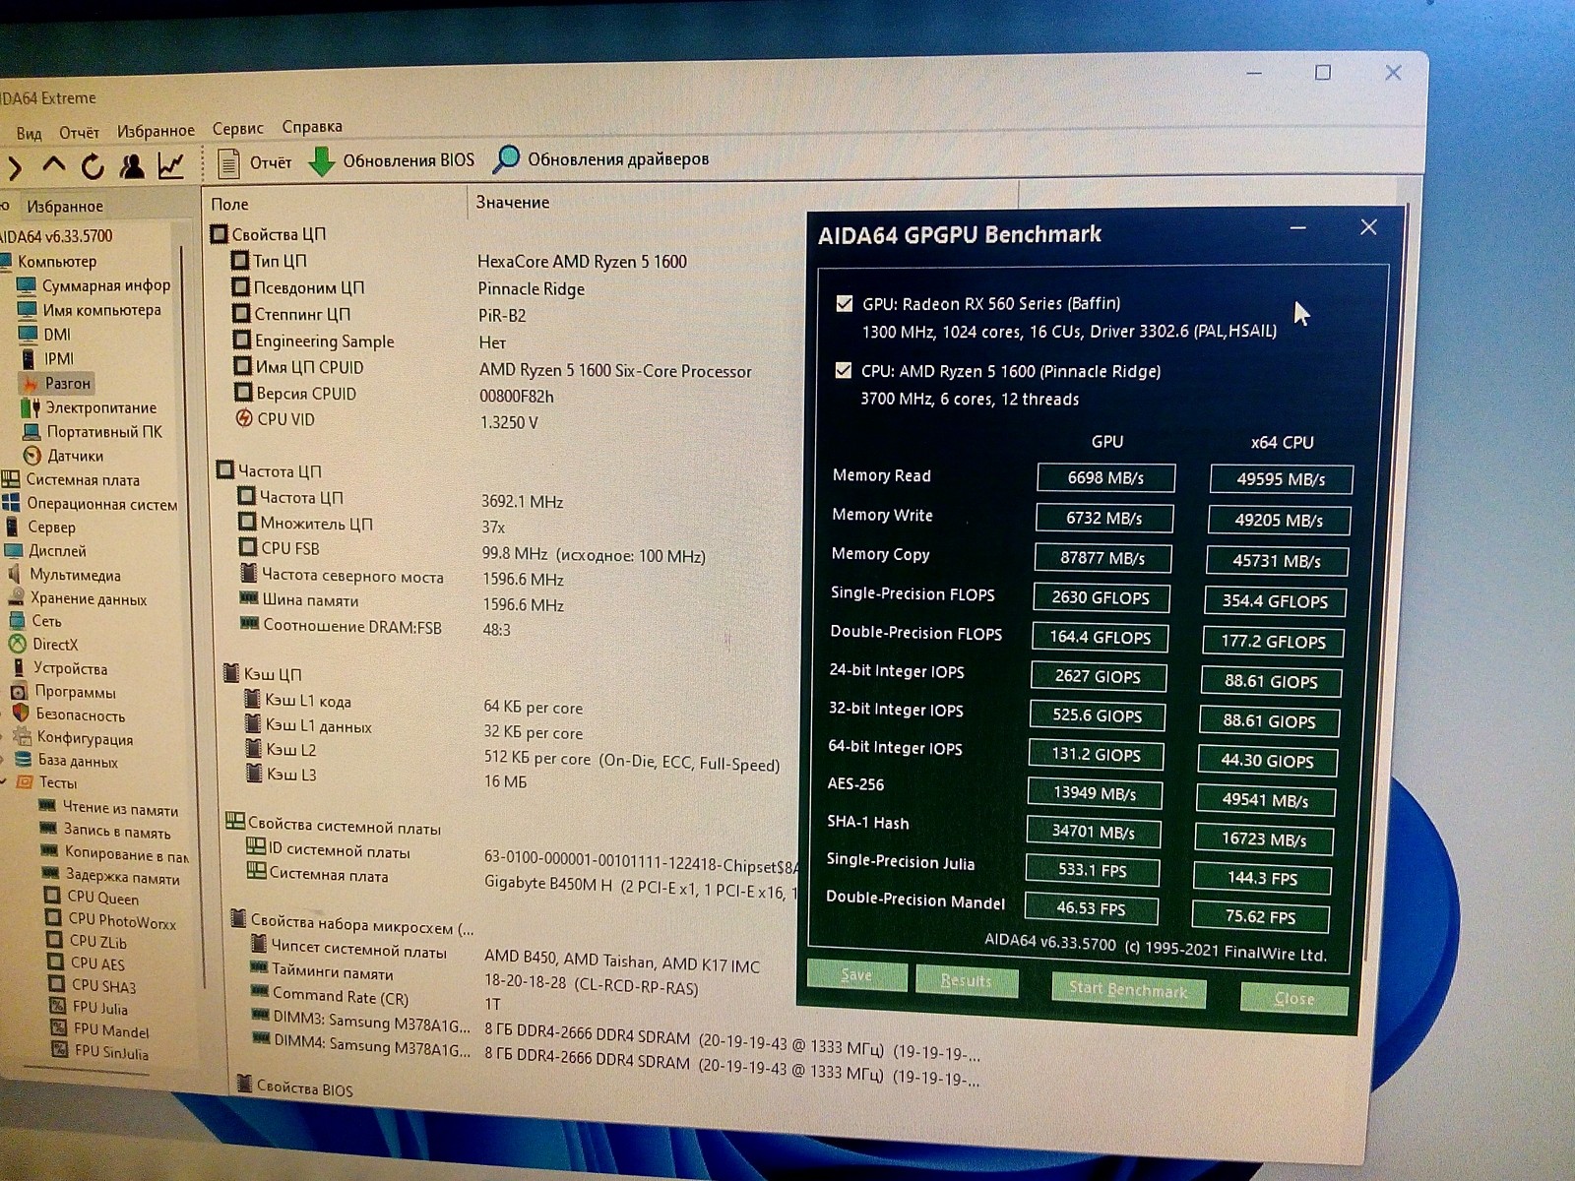Uncheck the GPU Radeon RX 560 checkbox

pos(844,303)
